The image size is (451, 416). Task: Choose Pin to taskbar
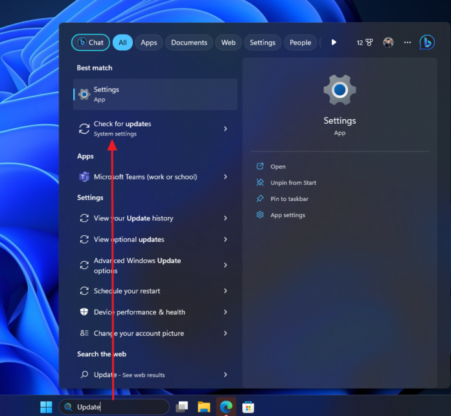(x=289, y=199)
